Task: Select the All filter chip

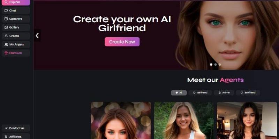Action: [179, 93]
